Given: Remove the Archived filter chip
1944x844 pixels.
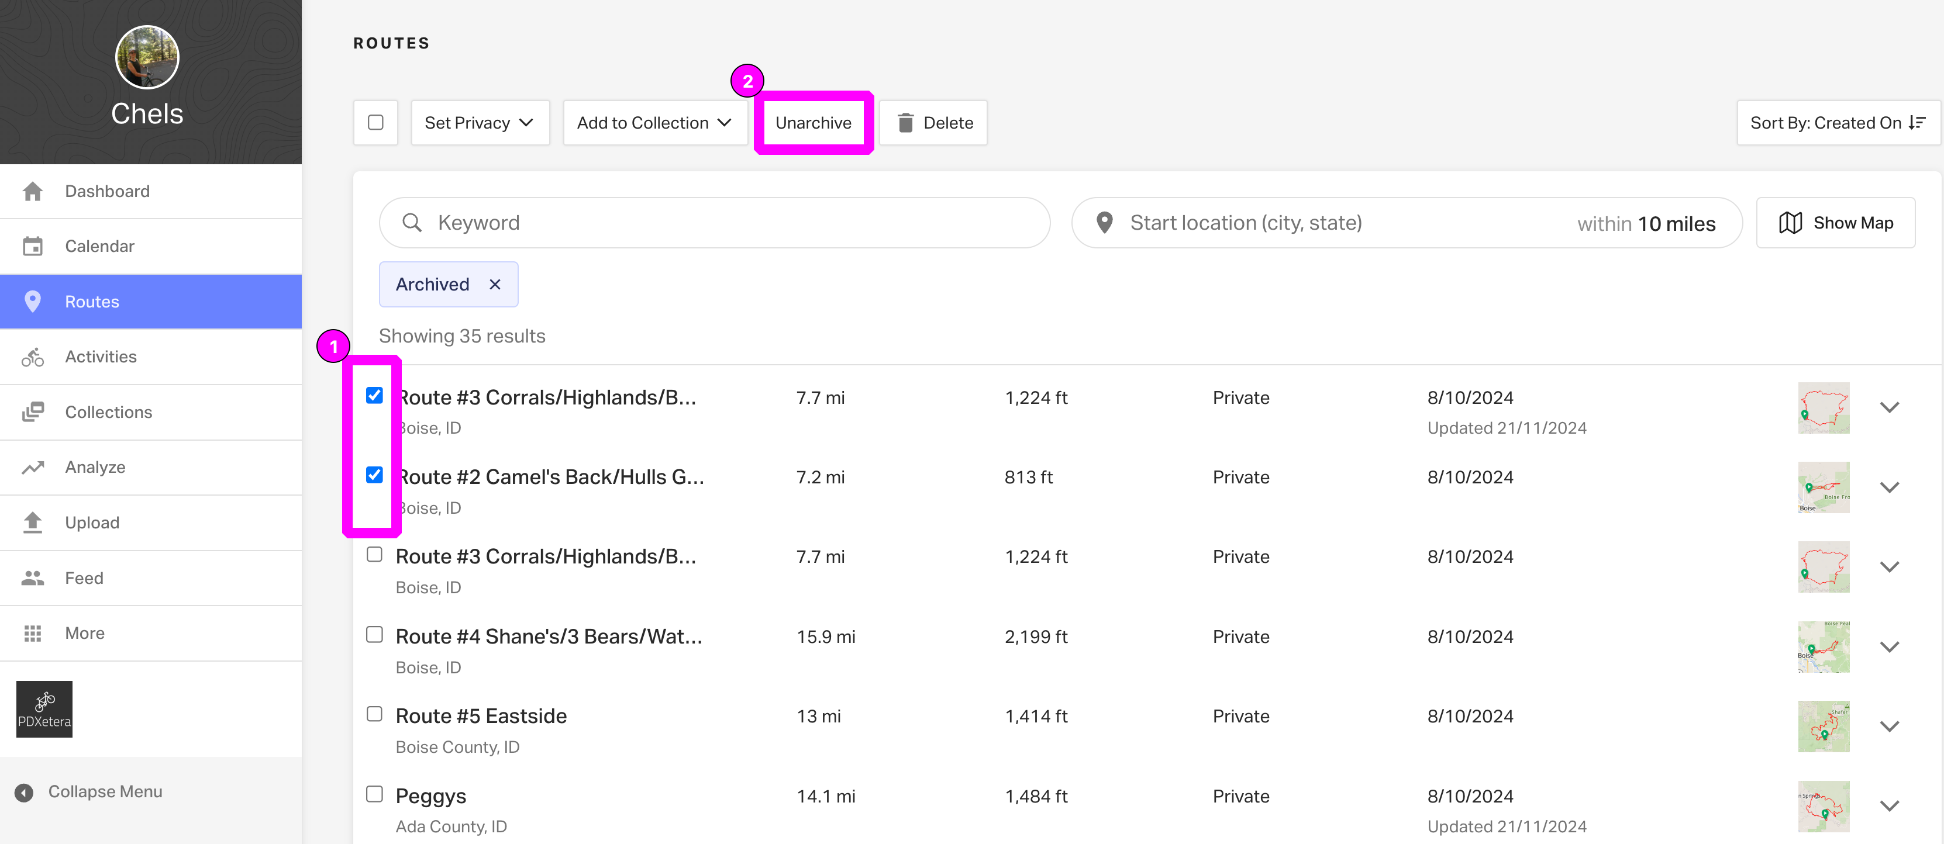Looking at the screenshot, I should coord(495,284).
